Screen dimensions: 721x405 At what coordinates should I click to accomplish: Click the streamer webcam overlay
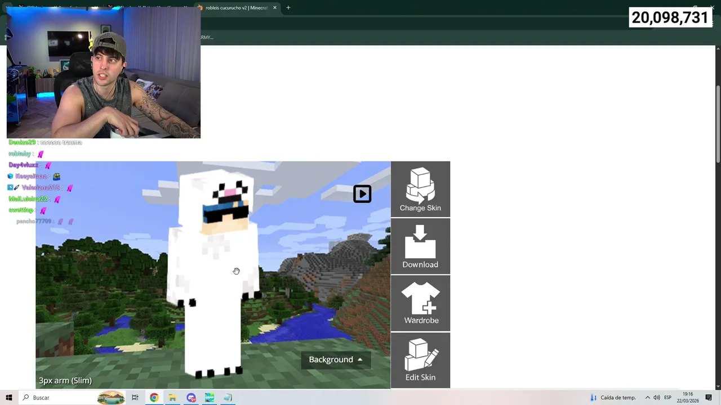(104, 73)
